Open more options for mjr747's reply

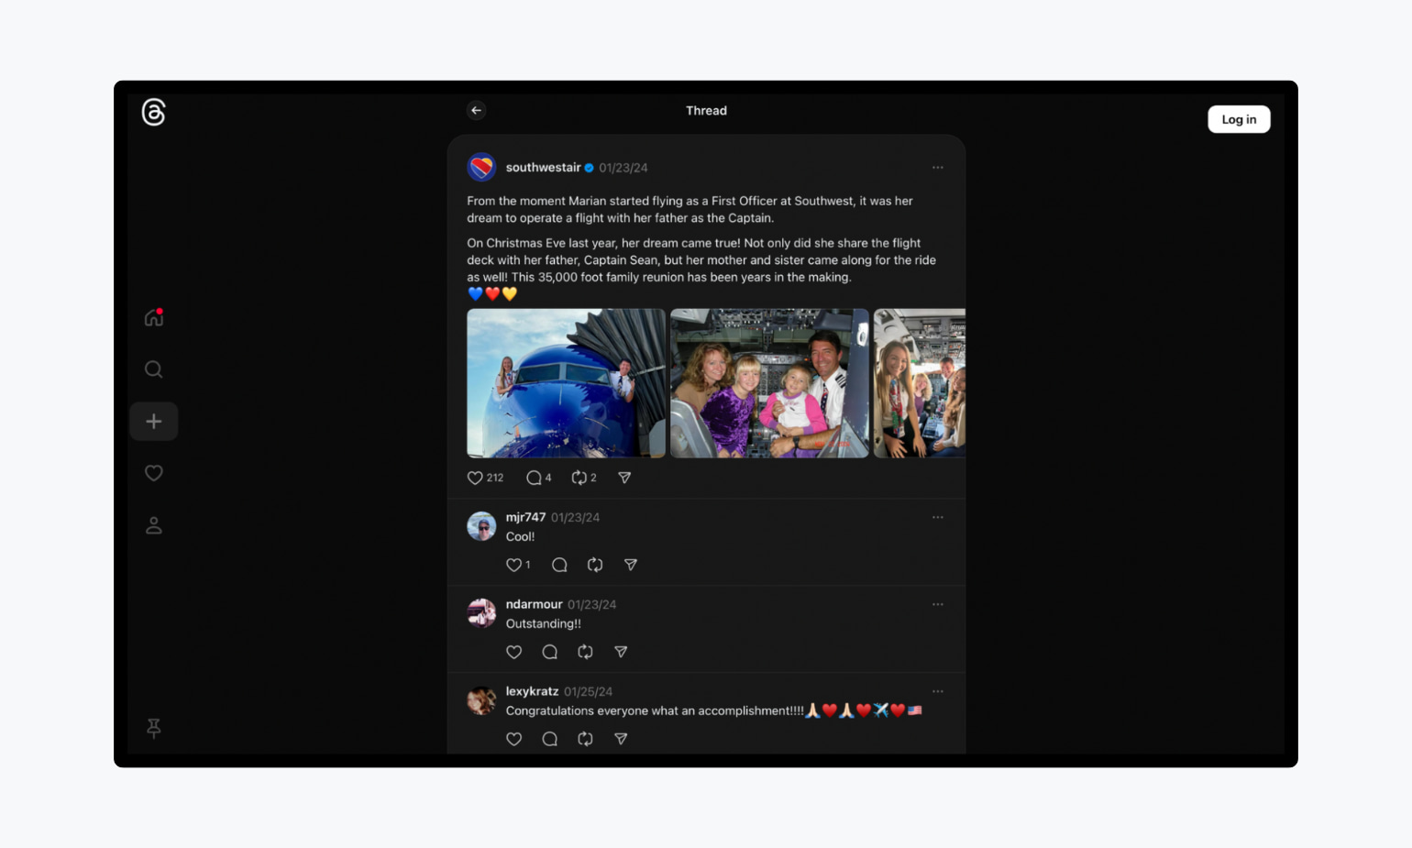pyautogui.click(x=937, y=517)
